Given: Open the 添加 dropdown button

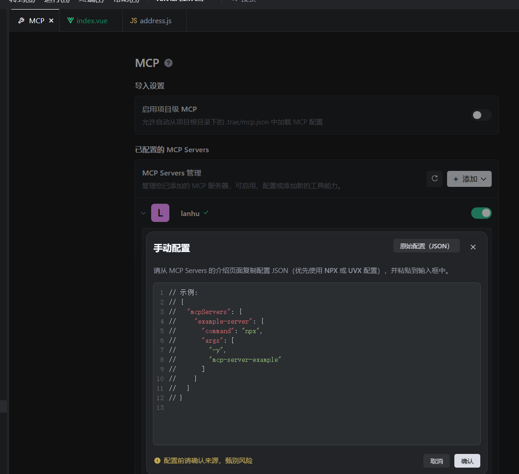Looking at the screenshot, I should pyautogui.click(x=469, y=179).
